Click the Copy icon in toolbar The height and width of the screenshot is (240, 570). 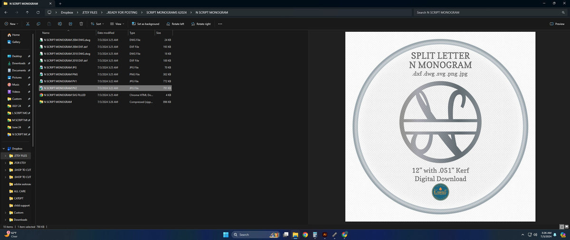[x=38, y=24]
